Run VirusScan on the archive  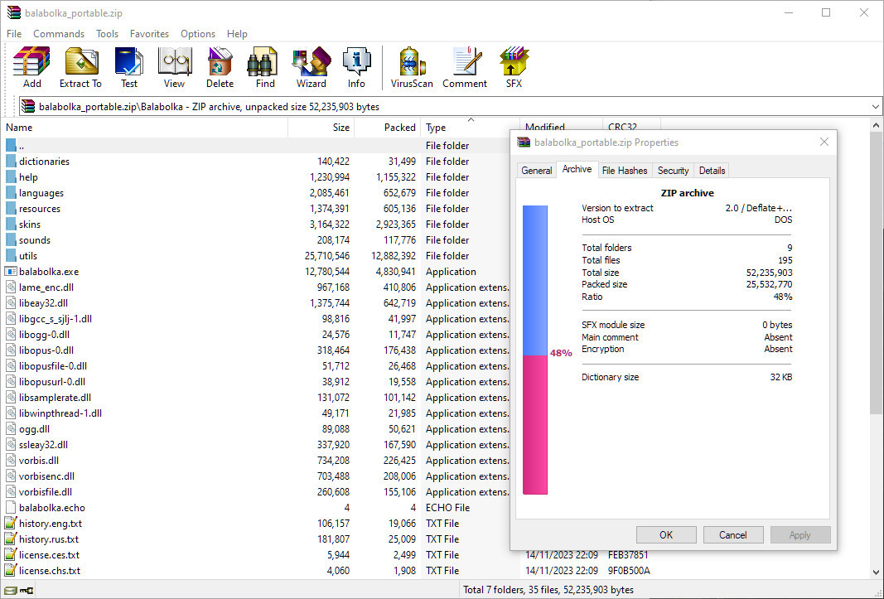coord(412,61)
